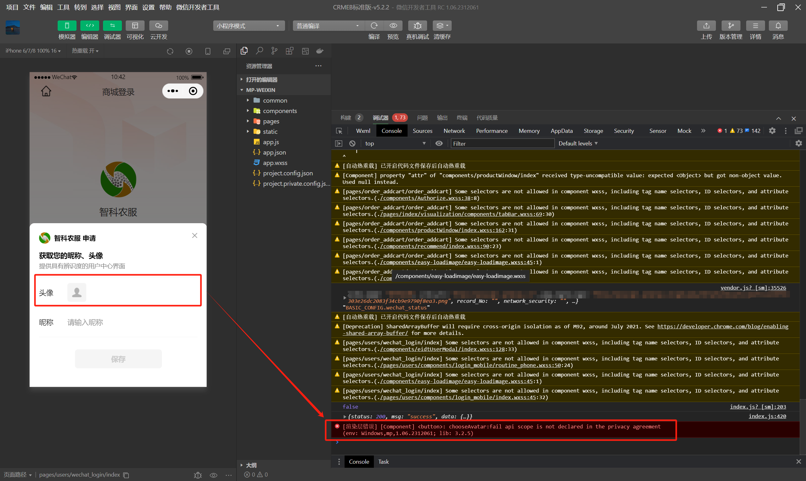Screen dimensions: 806x481
Task: Open the source control branch icon
Action: point(274,51)
